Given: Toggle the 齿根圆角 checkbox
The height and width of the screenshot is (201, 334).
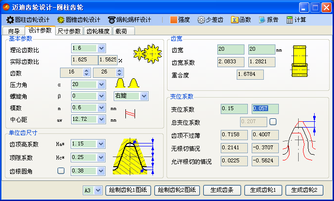Looking at the screenshot, I should [61, 171].
